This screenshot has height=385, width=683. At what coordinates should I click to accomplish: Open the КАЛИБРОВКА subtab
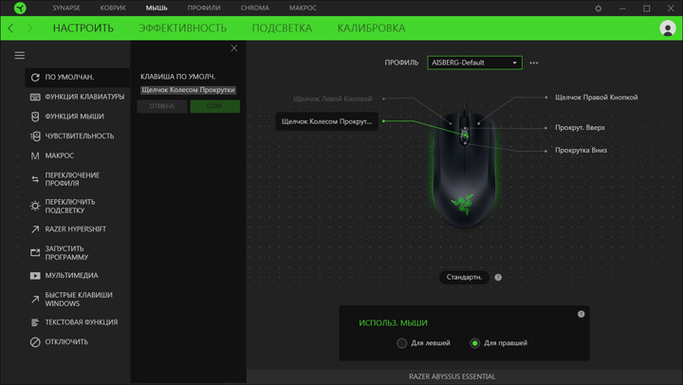coord(371,28)
